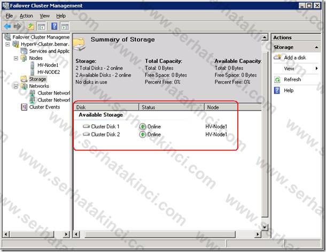Click the tree pane scroll left arrow
Image resolution: width=326 pixels, height=252 pixels.
coord(6,234)
